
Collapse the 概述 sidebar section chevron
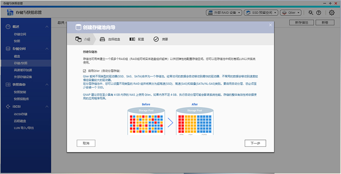pyautogui.click(x=47, y=26)
